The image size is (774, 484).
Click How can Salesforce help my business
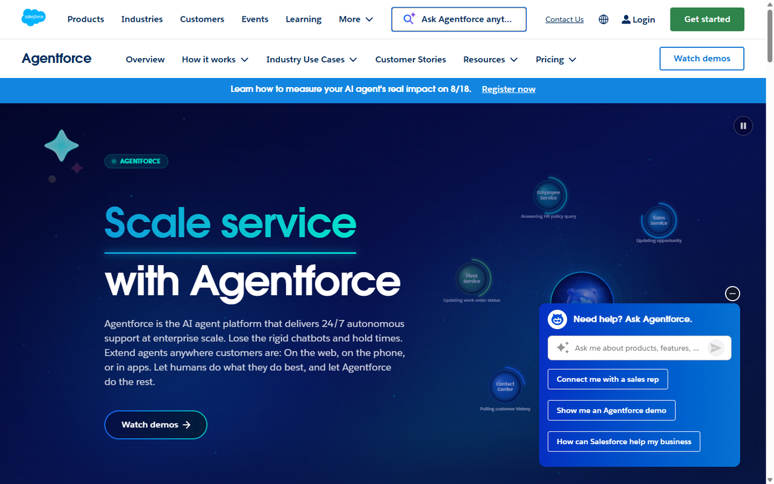(x=624, y=442)
